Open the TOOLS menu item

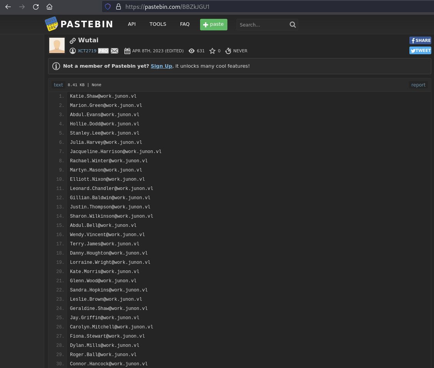158,24
